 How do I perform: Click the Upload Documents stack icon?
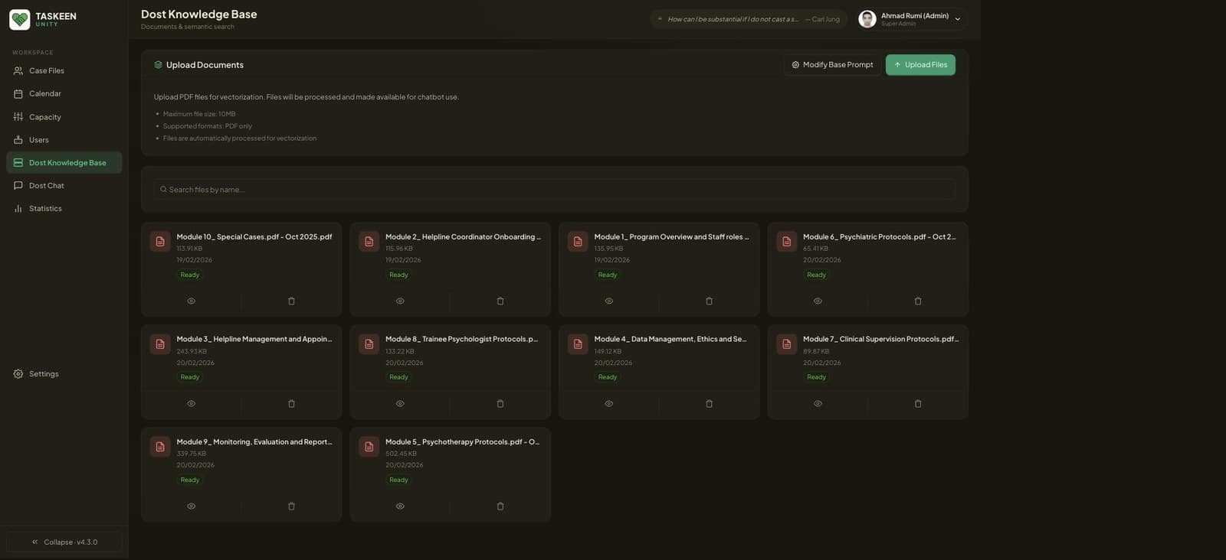(159, 65)
